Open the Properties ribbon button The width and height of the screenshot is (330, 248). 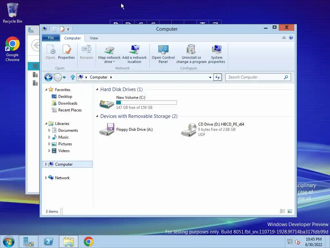pyautogui.click(x=66, y=52)
